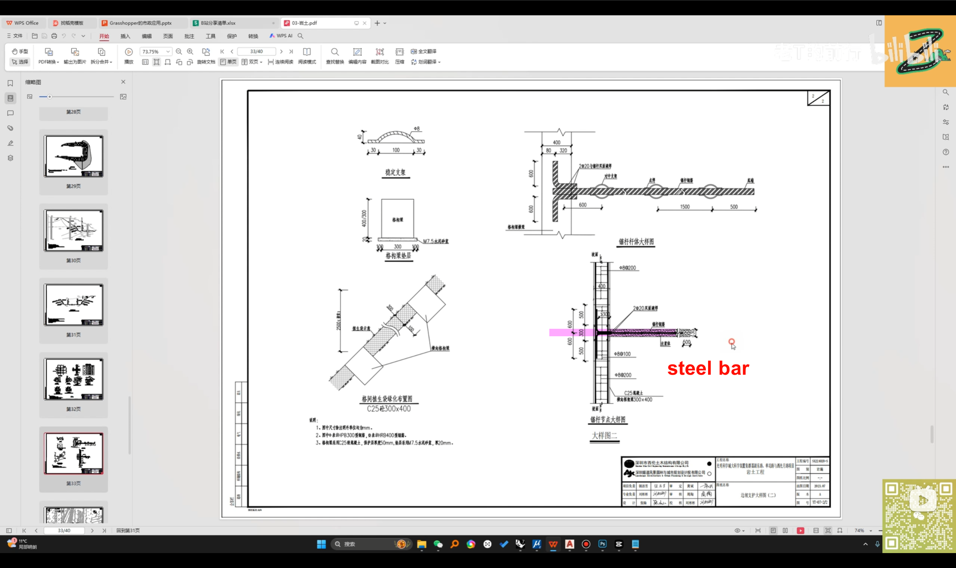Click the PDF转换 convert icon
The height and width of the screenshot is (568, 956).
tap(49, 52)
